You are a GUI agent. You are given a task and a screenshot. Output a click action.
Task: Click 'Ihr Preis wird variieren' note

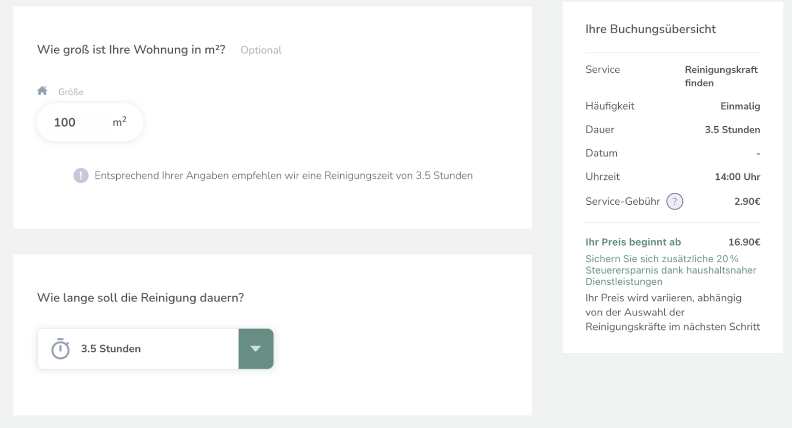pyautogui.click(x=673, y=312)
